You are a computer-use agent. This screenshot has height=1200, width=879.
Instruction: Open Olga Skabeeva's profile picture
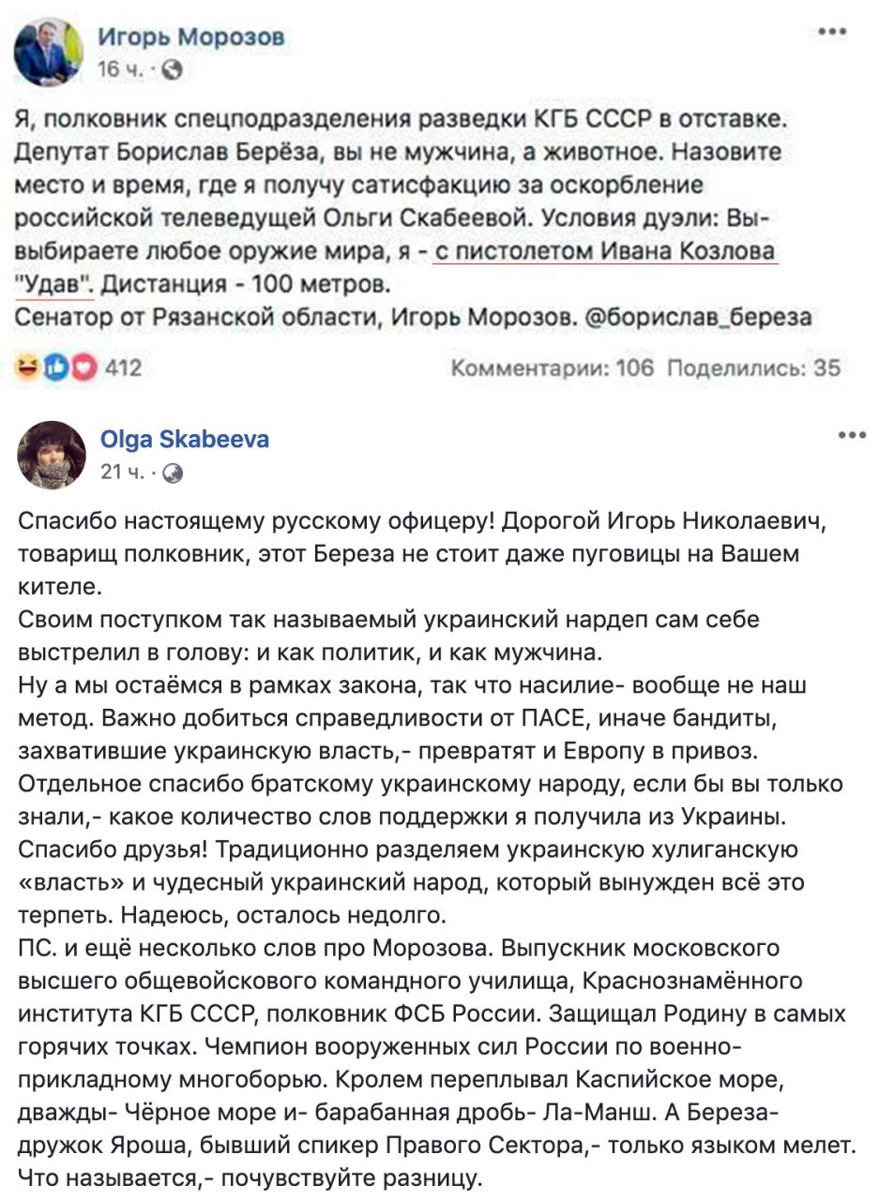(x=52, y=455)
